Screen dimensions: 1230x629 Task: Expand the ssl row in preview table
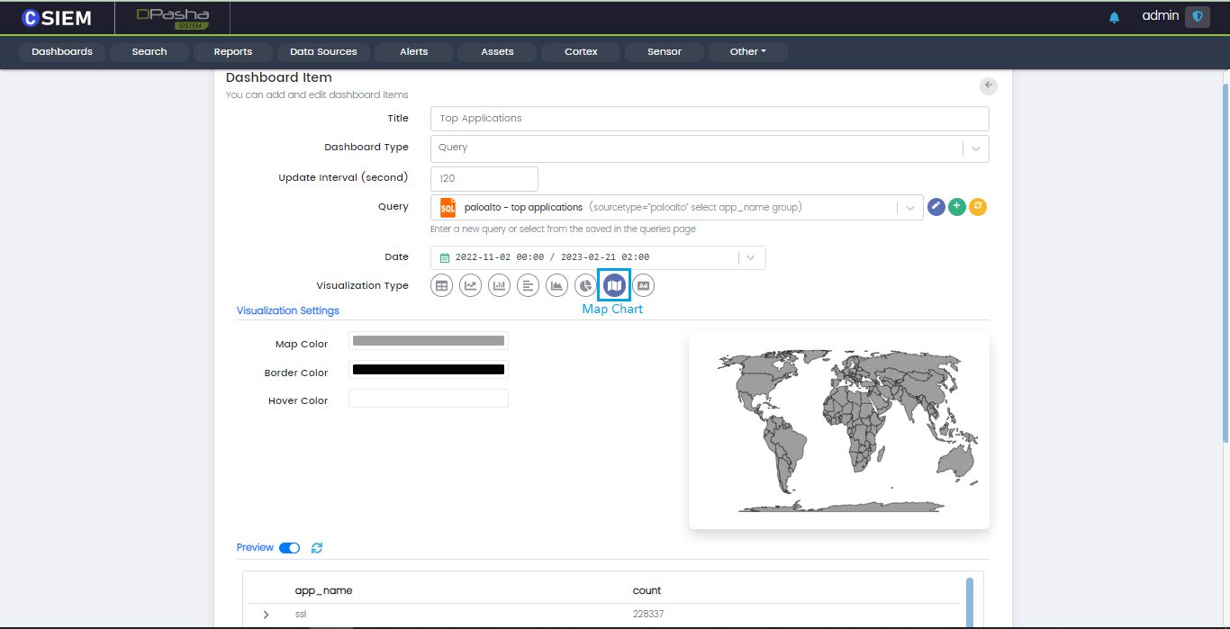point(266,615)
